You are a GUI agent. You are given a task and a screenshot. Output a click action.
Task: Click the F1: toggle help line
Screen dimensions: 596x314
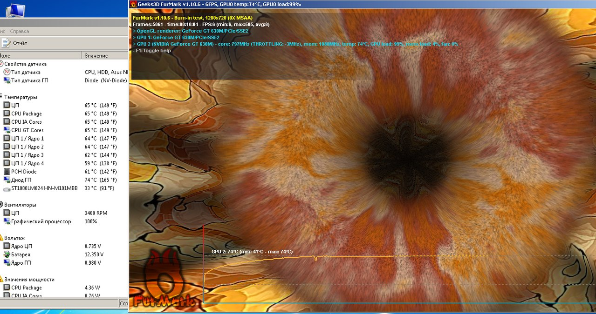pyautogui.click(x=151, y=50)
